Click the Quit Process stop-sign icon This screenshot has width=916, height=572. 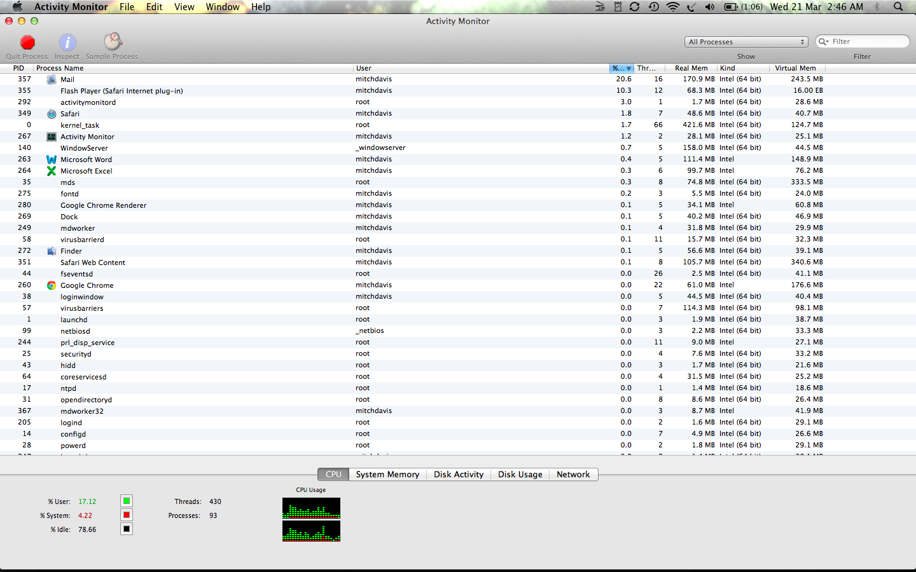point(27,43)
